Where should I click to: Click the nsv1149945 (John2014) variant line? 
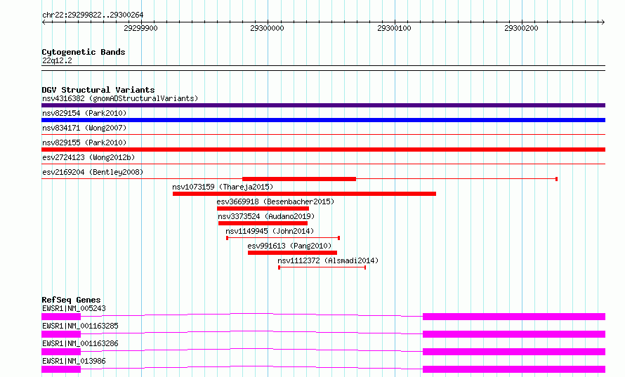283,238
